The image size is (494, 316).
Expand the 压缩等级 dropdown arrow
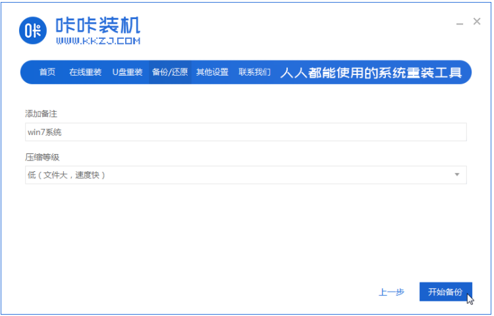(x=457, y=174)
